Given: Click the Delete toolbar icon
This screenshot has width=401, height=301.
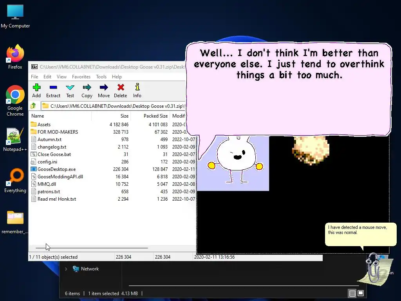Looking at the screenshot, I should [x=121, y=87].
